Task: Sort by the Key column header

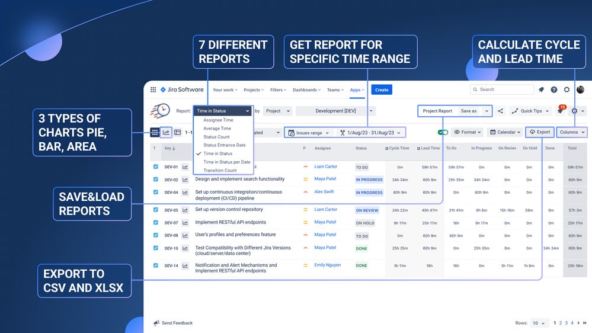Action: (169, 148)
